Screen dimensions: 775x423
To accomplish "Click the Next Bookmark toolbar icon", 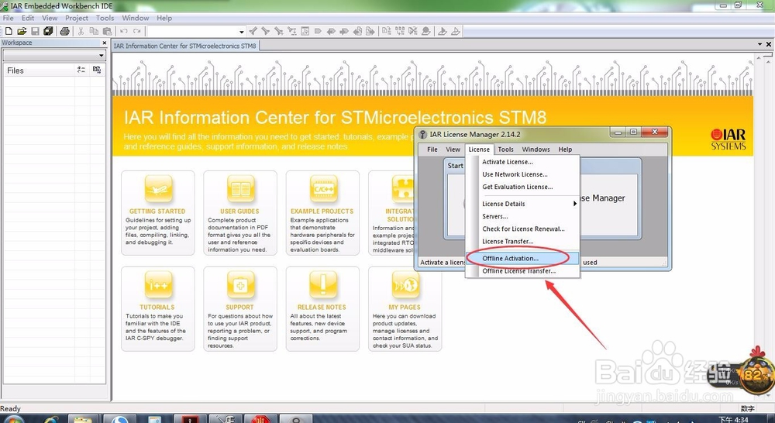I will click(x=344, y=31).
